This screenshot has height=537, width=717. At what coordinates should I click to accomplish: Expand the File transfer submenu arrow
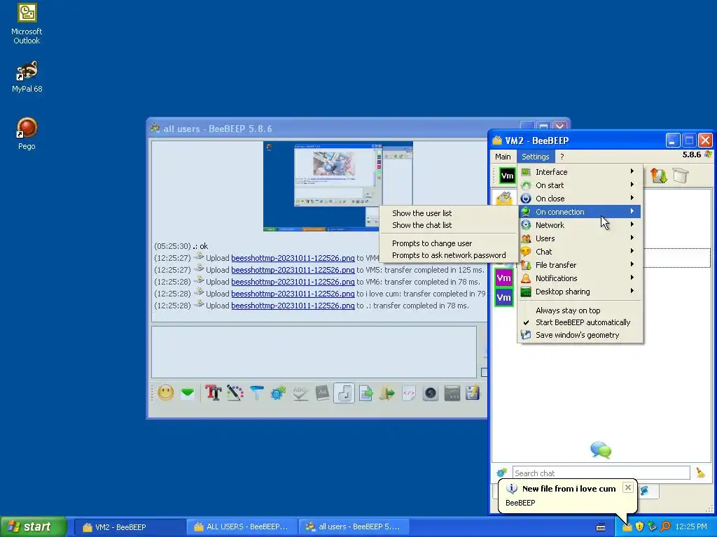point(632,264)
